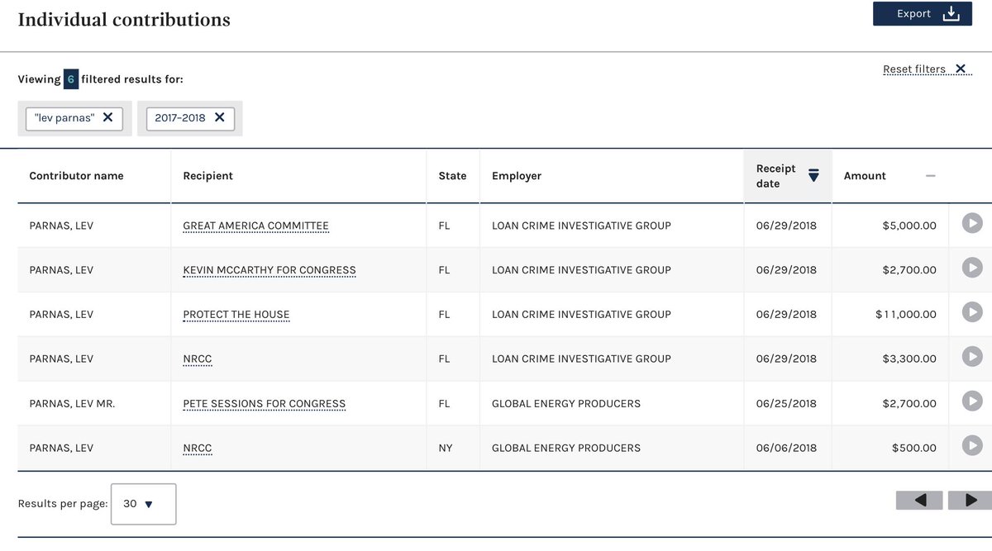Expand Kevin McCarthy $2,700.00 row details
This screenshot has width=992, height=551.
pos(972,268)
